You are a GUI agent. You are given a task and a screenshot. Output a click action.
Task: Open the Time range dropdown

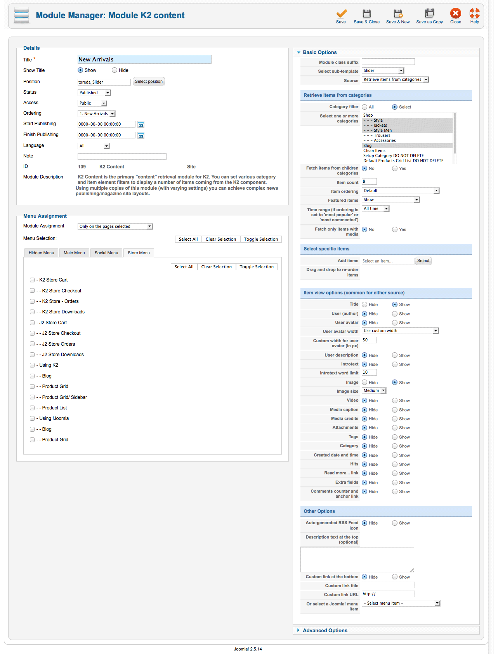coord(376,209)
